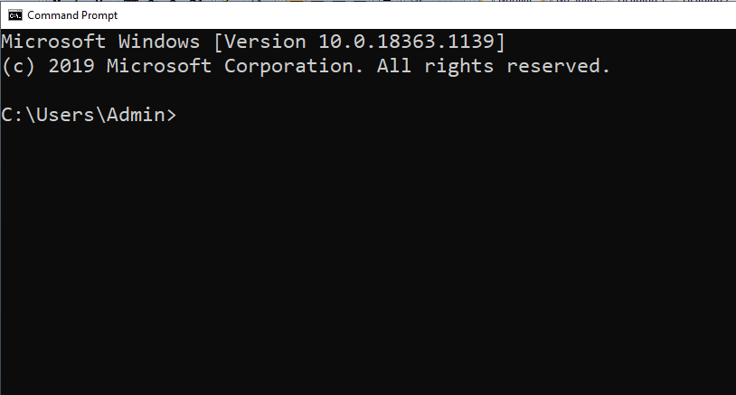
Task: Click the "Admin" folder name in the prompt
Action: [136, 115]
